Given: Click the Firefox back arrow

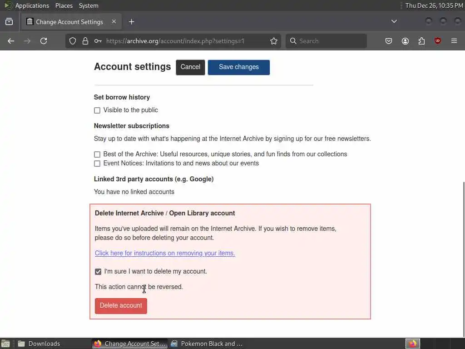Looking at the screenshot, I should point(11,41).
